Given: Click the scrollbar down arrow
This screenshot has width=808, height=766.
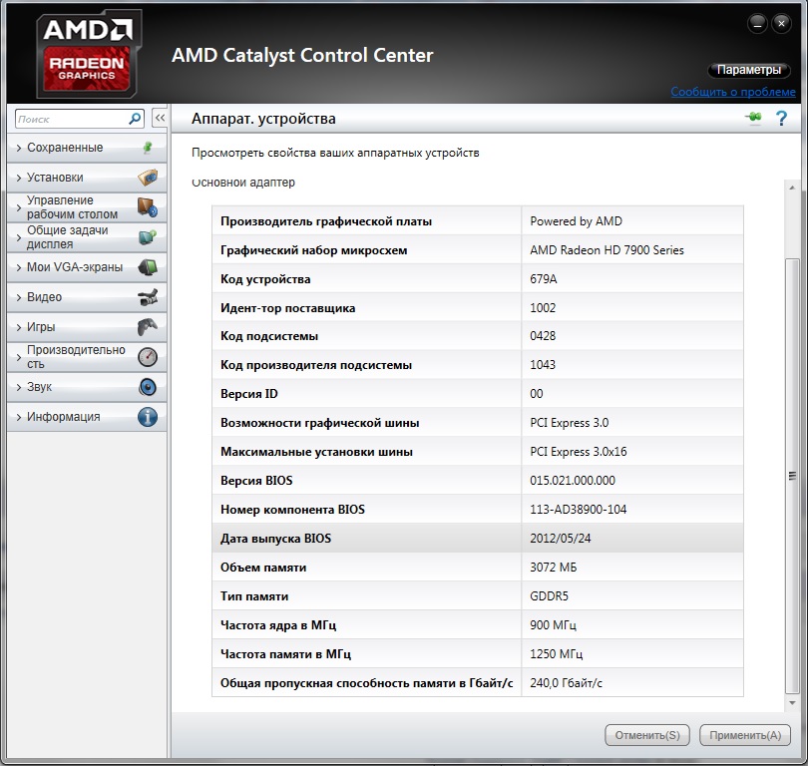Looking at the screenshot, I should pos(791,702).
